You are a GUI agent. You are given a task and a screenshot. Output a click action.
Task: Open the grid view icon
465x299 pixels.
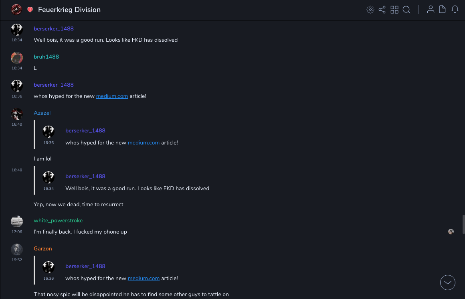point(394,10)
